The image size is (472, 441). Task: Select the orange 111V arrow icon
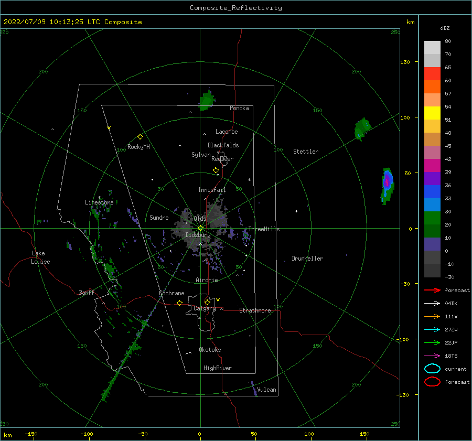tap(432, 316)
